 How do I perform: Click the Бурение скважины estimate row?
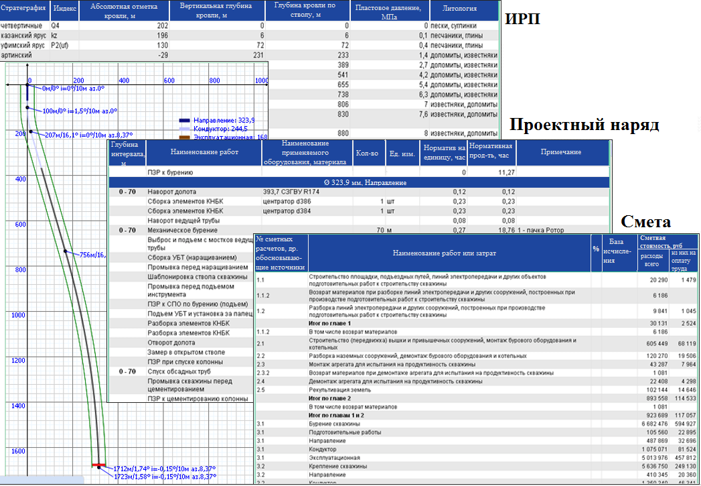point(477,424)
